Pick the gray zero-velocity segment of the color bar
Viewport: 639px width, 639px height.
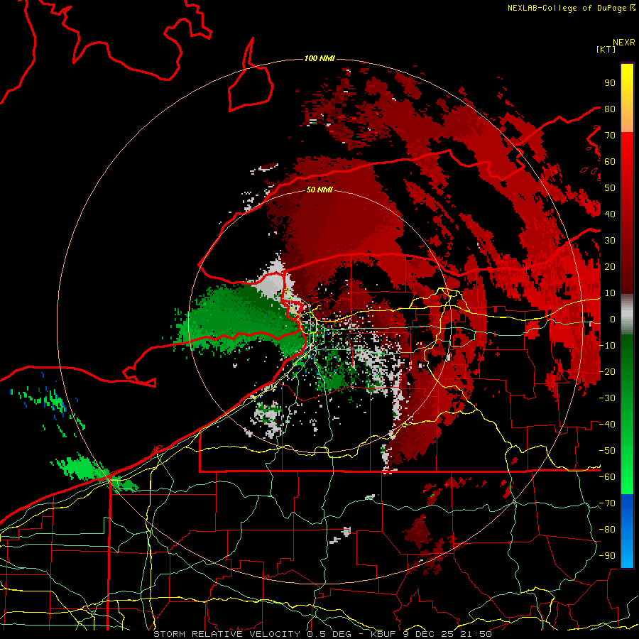[x=627, y=314]
